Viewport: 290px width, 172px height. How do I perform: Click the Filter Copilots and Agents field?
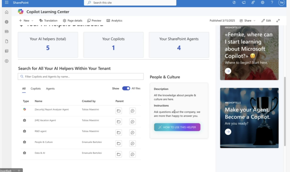(x=81, y=77)
